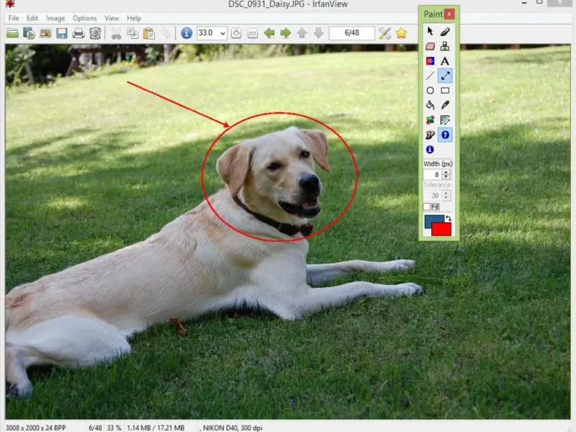Click the blue question mark help icon
Viewport: 576px width, 432px height.
445,135
